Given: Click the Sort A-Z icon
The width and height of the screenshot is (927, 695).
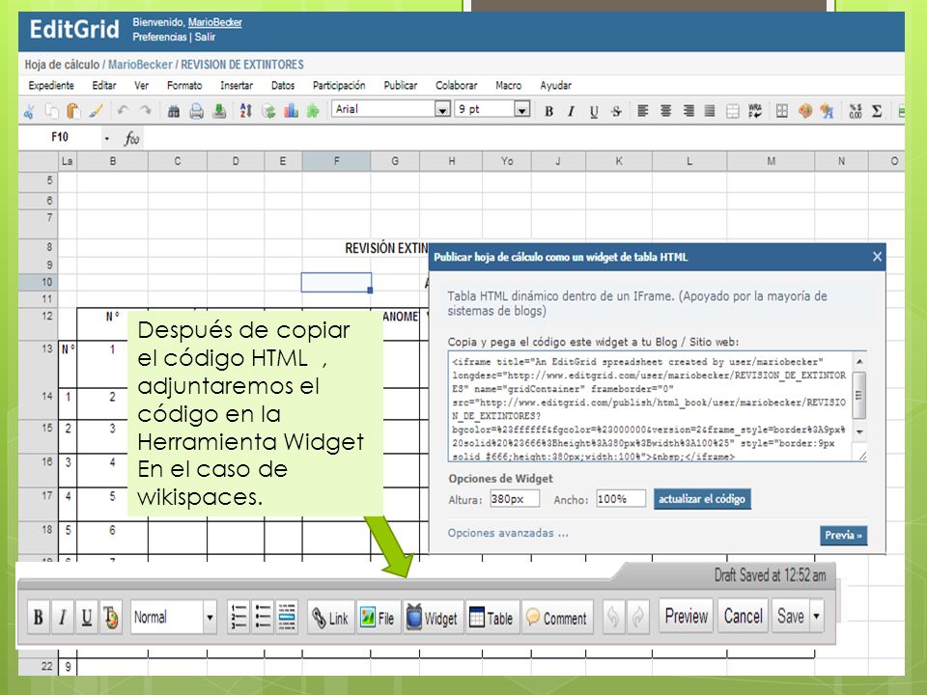Looking at the screenshot, I should click(x=245, y=110).
